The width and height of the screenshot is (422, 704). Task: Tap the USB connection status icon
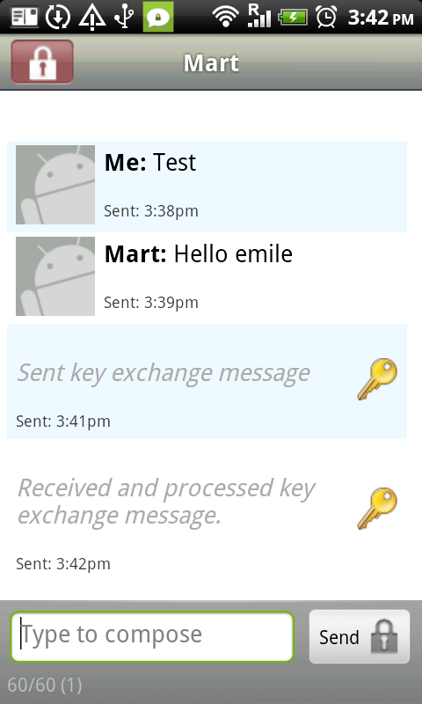(x=124, y=17)
